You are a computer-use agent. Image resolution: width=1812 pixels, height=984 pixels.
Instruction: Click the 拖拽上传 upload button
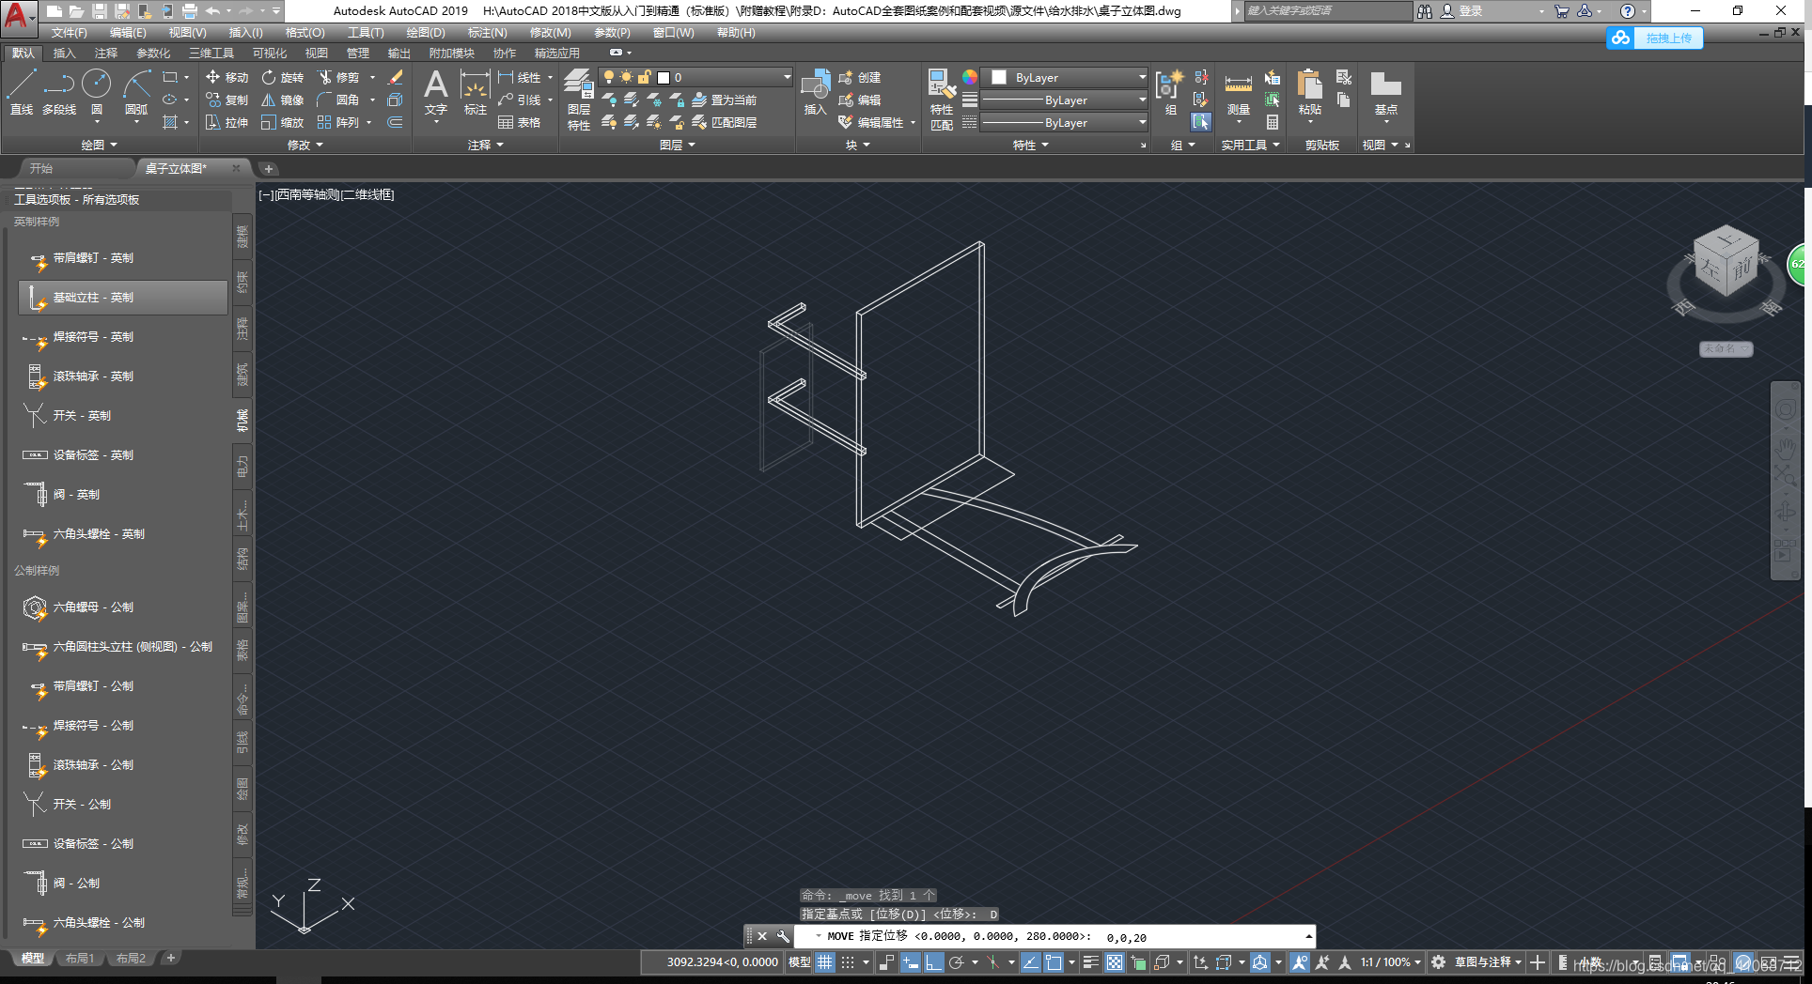click(x=1655, y=38)
